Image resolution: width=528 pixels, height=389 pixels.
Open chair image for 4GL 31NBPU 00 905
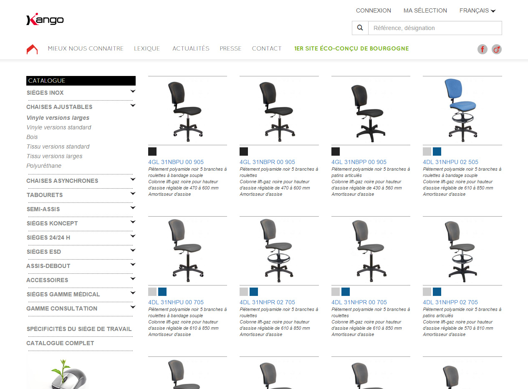(187, 111)
